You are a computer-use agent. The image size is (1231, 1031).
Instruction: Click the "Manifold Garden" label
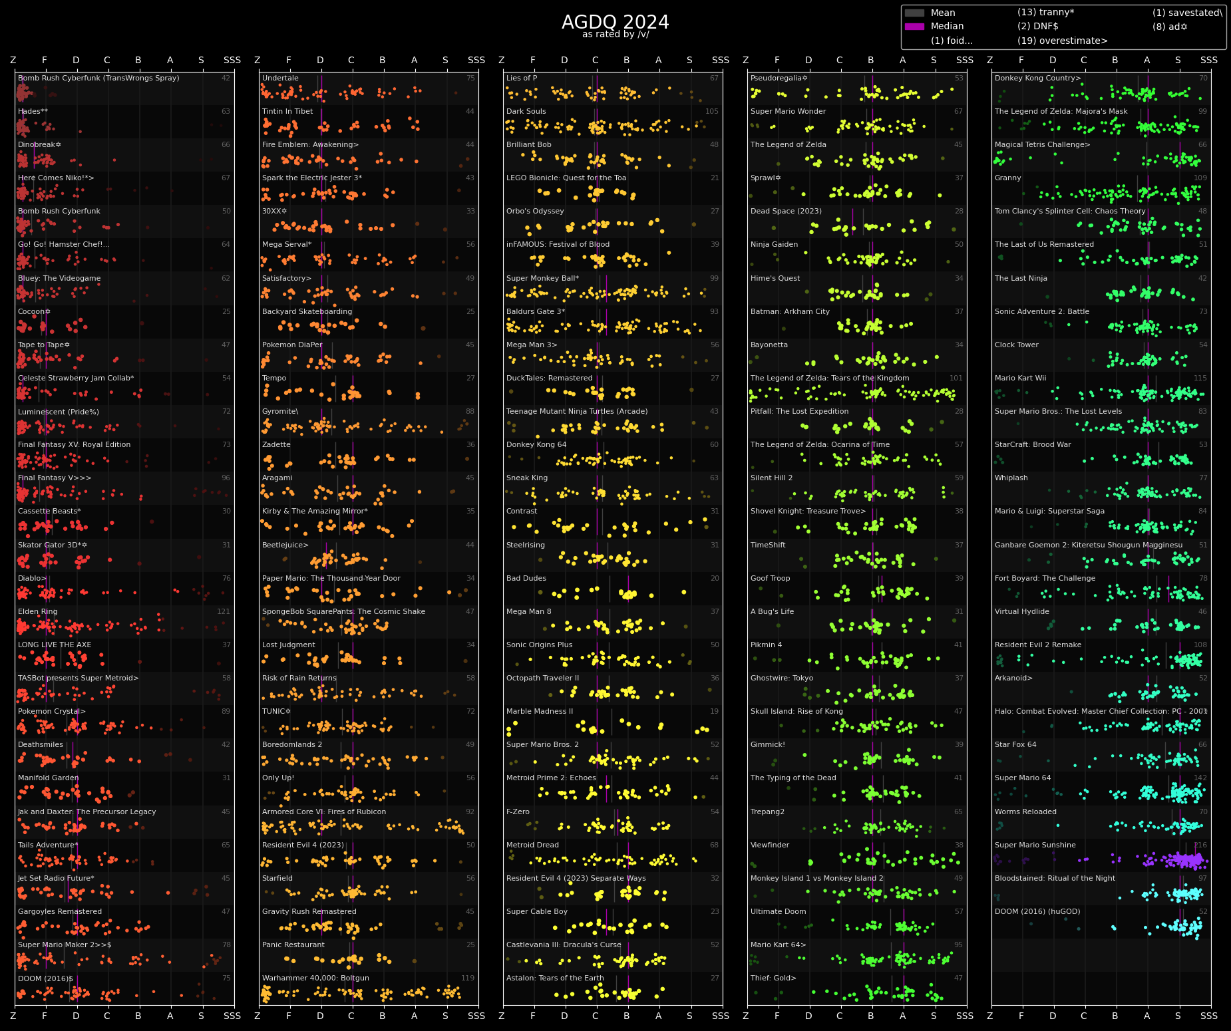pyautogui.click(x=48, y=778)
